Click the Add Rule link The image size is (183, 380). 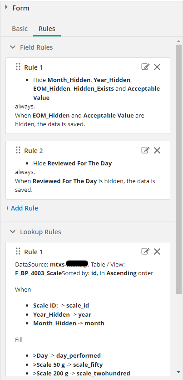[22, 208]
